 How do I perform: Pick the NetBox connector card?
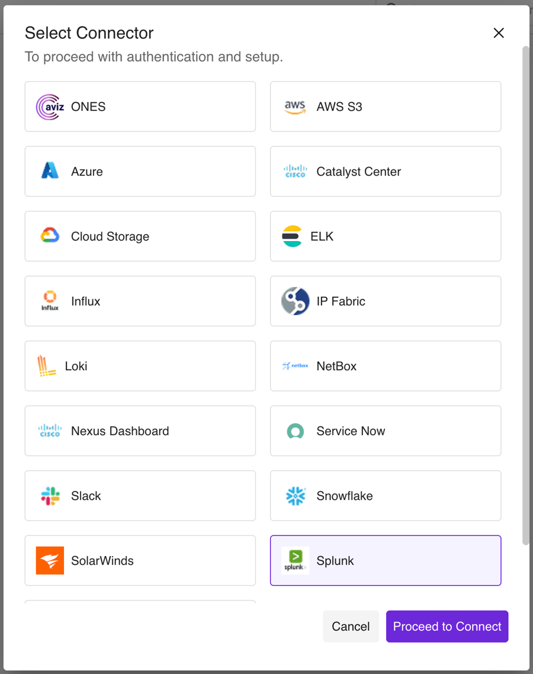pos(385,366)
